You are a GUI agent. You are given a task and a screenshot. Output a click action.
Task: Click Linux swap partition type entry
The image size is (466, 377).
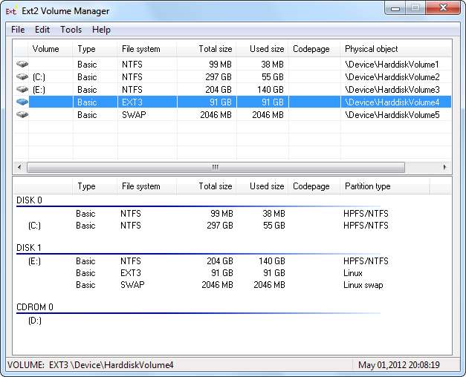pyautogui.click(x=363, y=285)
